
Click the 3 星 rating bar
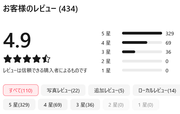142,52
